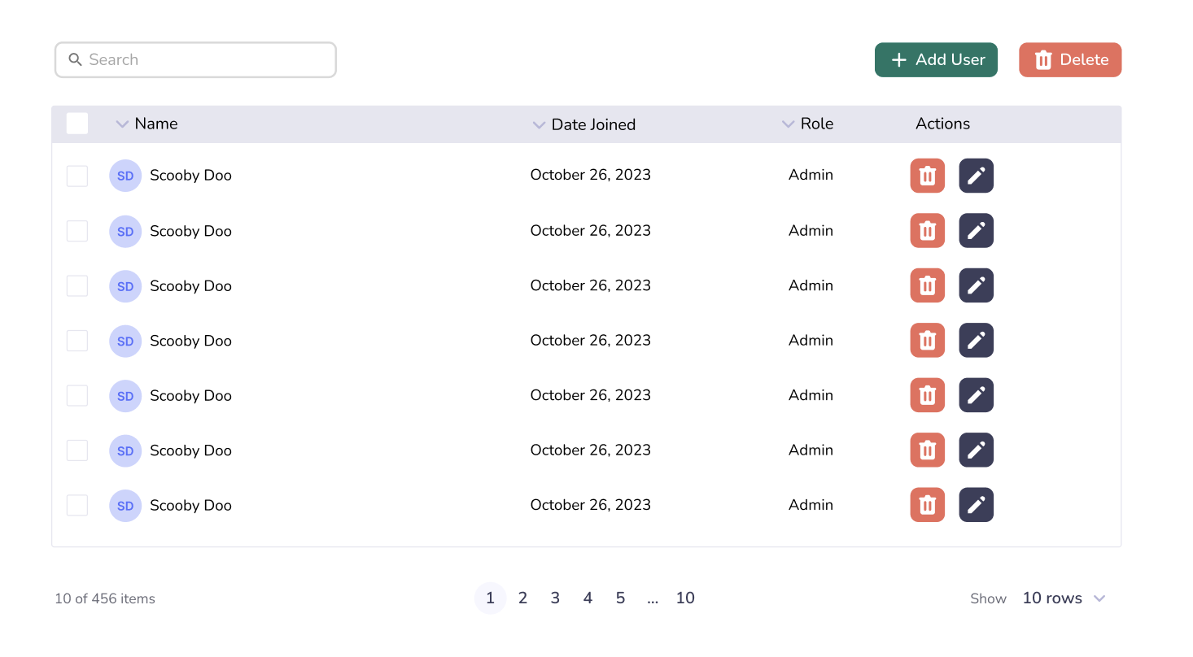
Task: Click the trash icon in the first row
Action: (x=927, y=176)
